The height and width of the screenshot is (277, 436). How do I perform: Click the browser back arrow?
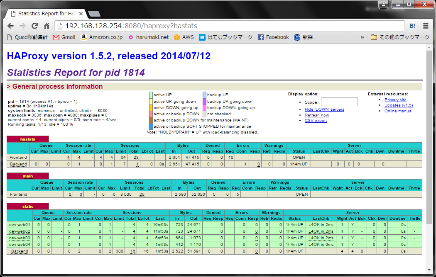coord(10,26)
